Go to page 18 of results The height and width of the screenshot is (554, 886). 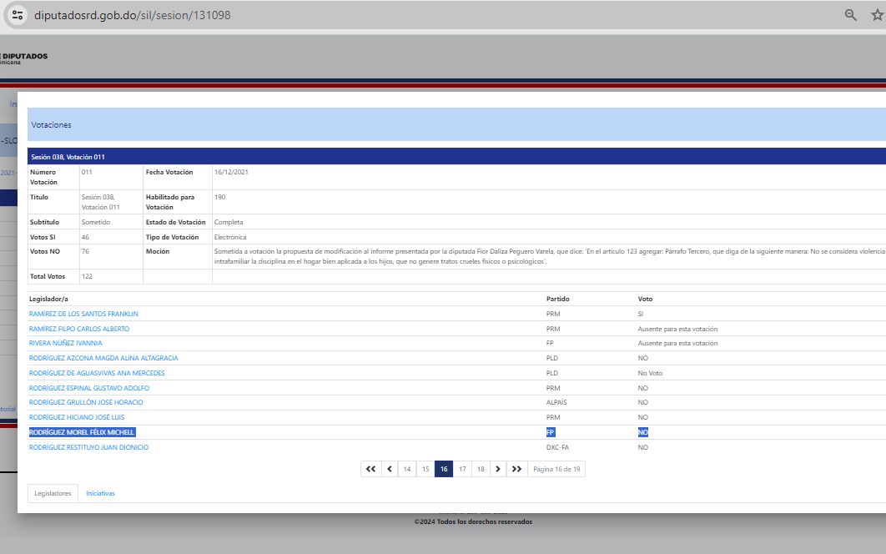(481, 469)
